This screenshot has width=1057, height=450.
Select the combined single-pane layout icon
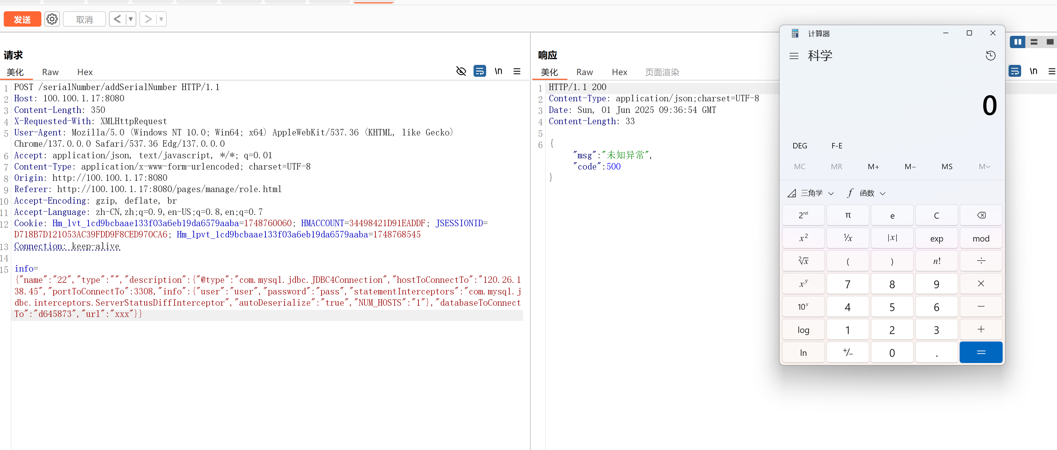1049,42
